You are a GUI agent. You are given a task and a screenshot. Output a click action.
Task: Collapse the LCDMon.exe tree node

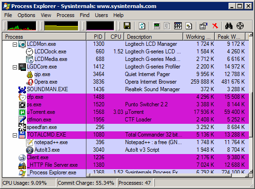(15, 44)
